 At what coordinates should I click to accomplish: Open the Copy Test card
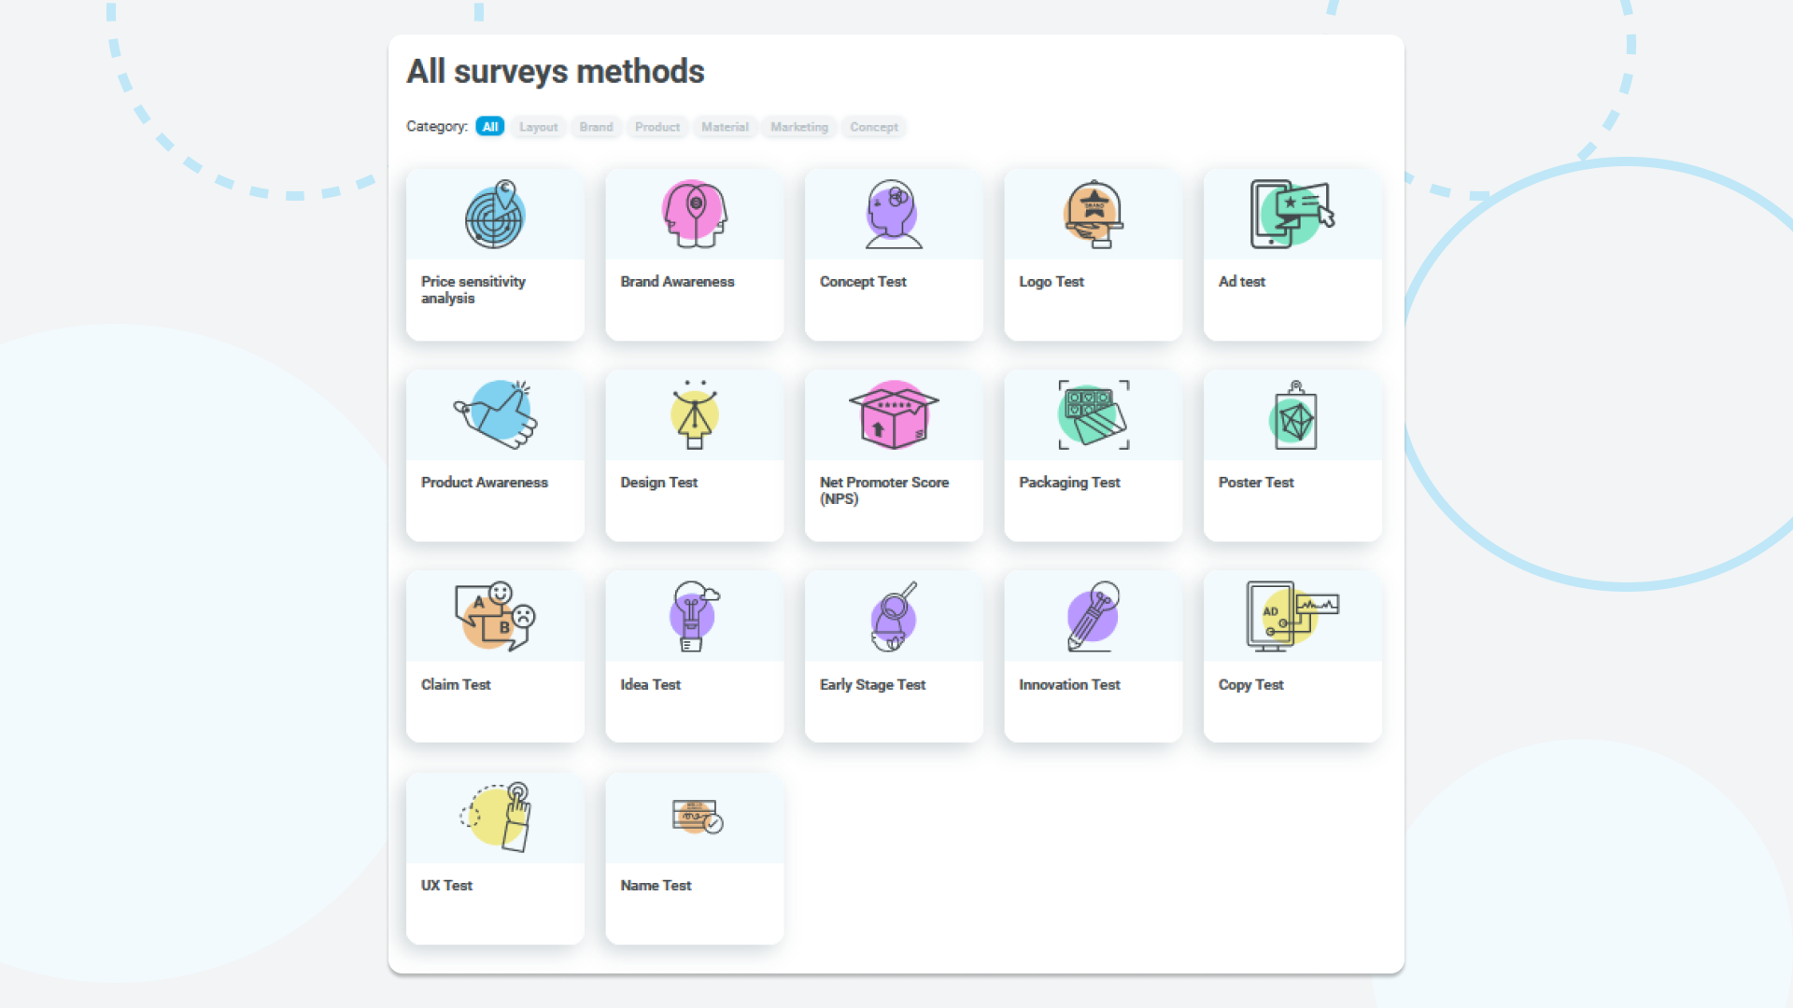[1292, 656]
